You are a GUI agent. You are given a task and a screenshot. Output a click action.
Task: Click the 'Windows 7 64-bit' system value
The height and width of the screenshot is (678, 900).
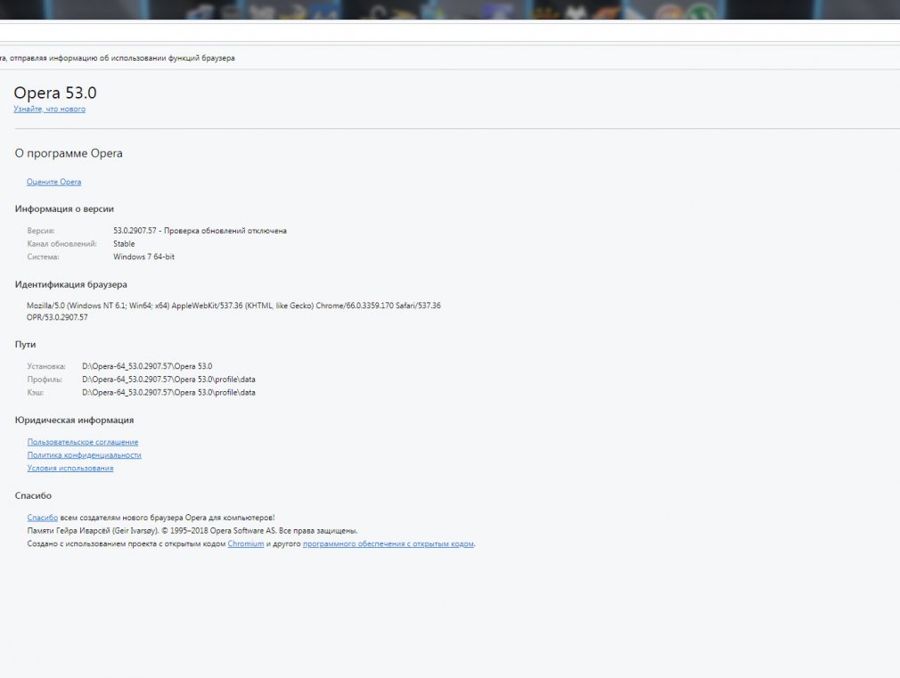[x=144, y=257]
